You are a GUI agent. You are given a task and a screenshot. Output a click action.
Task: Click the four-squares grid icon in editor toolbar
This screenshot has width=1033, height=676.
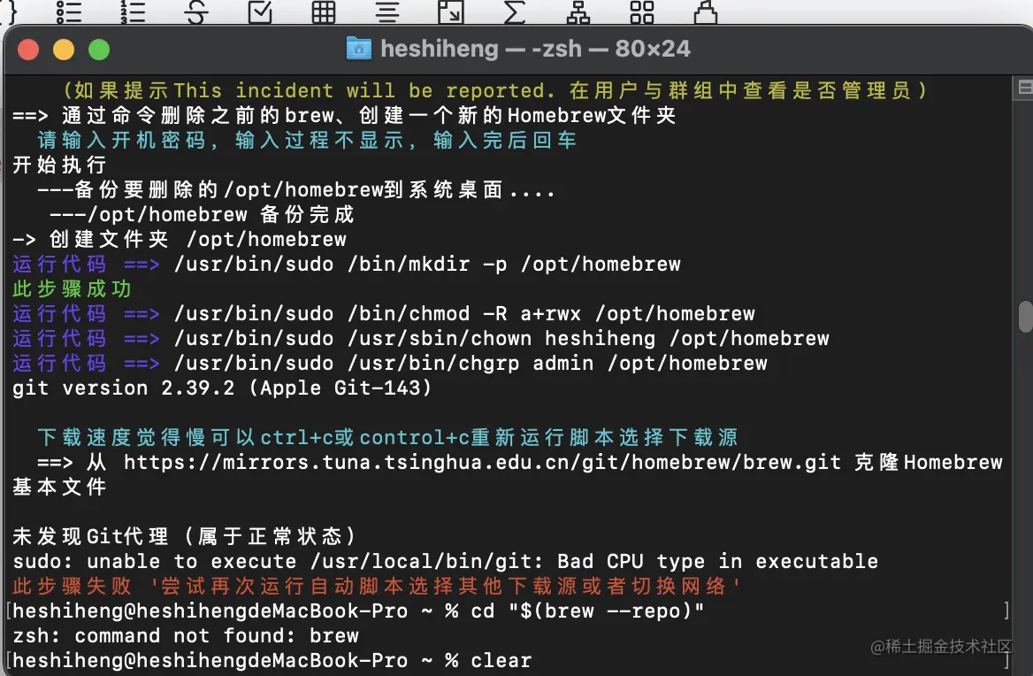642,12
